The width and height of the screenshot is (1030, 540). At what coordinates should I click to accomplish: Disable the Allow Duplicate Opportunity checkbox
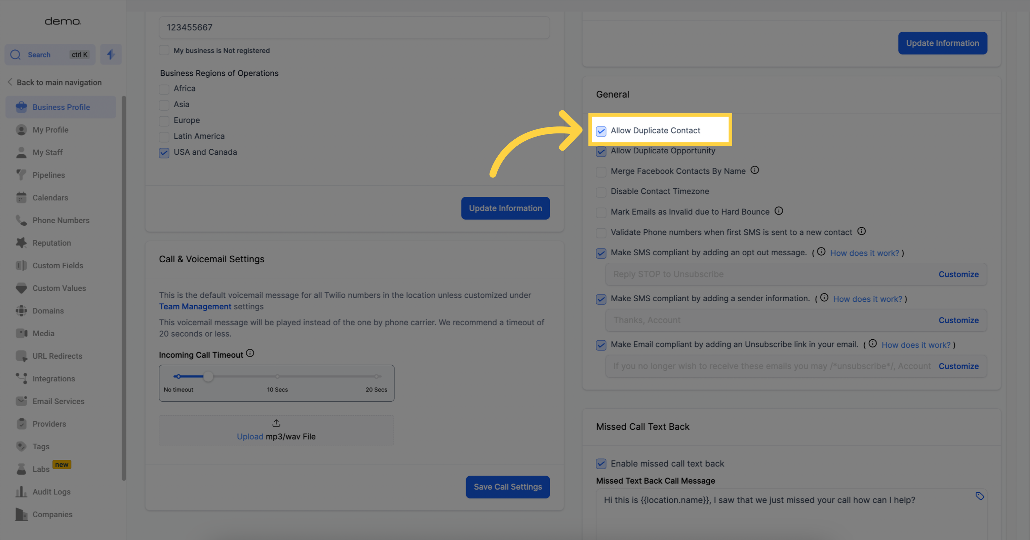pyautogui.click(x=601, y=151)
